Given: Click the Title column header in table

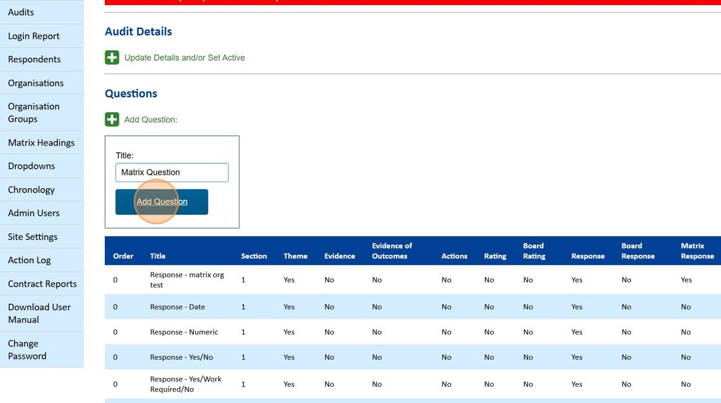Looking at the screenshot, I should [x=158, y=256].
